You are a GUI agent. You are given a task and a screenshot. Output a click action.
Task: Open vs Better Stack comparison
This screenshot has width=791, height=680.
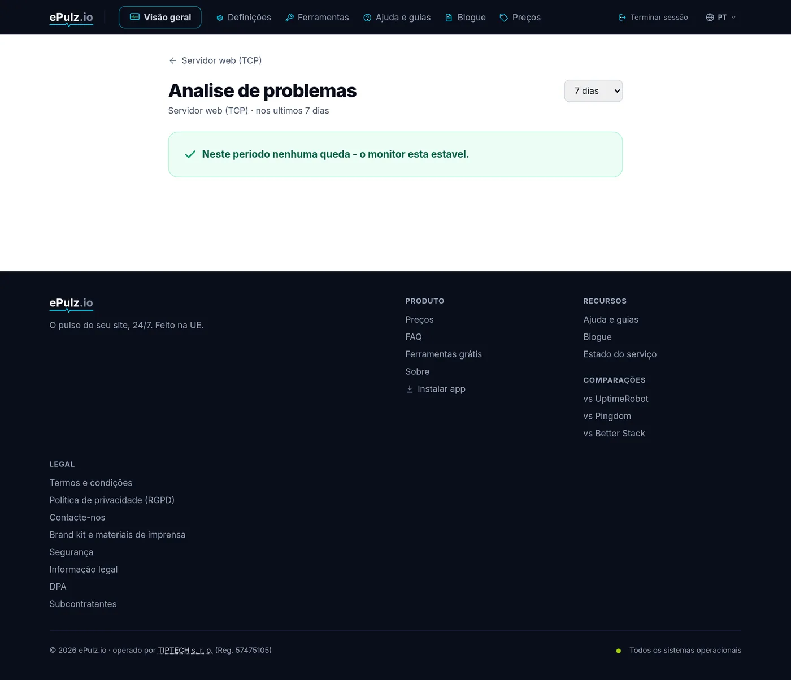[x=614, y=434]
